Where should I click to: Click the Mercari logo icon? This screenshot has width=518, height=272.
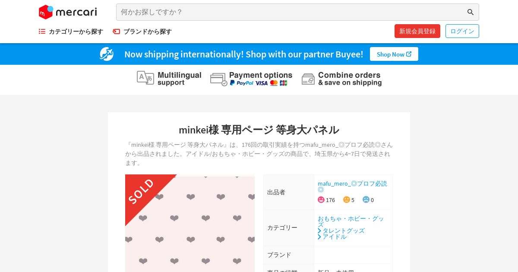point(46,12)
